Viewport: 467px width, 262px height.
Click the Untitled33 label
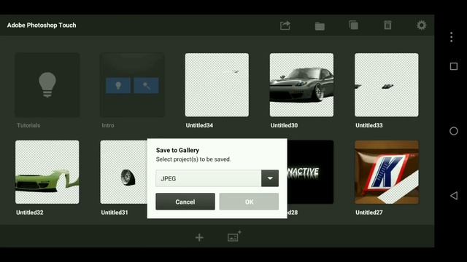[369, 125]
